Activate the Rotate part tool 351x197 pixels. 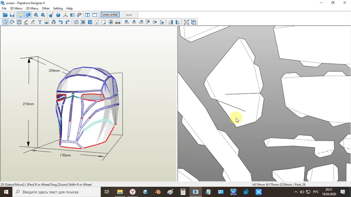coord(12,22)
